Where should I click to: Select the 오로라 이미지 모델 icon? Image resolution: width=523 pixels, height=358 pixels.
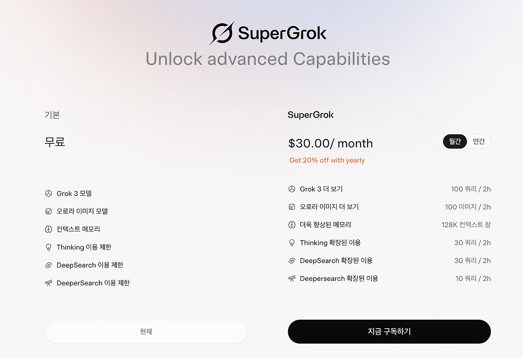[49, 211]
